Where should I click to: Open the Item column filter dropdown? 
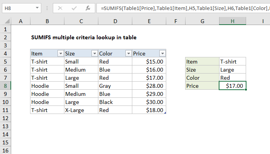pyautogui.click(x=59, y=54)
